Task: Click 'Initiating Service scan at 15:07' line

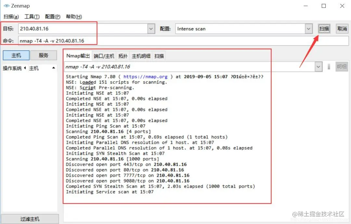Action: tap(110, 192)
